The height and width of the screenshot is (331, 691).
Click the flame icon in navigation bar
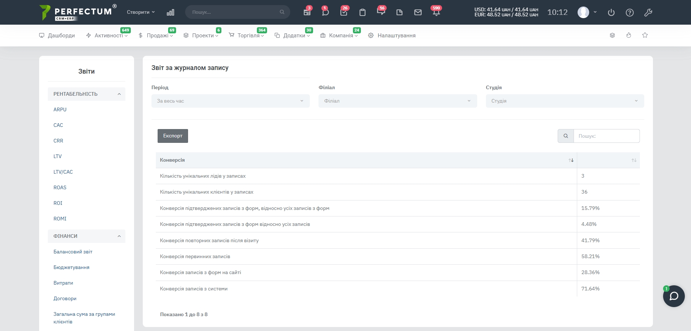(629, 35)
